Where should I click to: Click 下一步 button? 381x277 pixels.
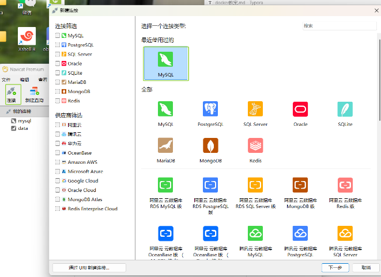(335, 268)
